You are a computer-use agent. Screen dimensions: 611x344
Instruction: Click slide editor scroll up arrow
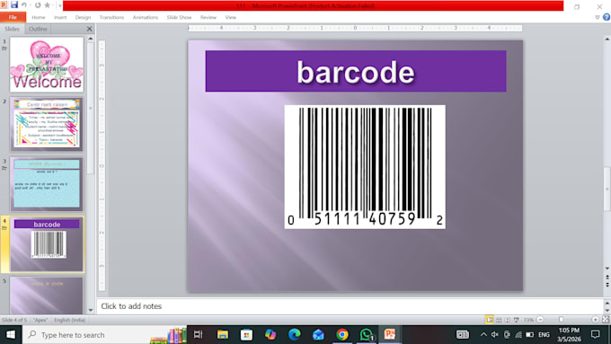pos(607,40)
